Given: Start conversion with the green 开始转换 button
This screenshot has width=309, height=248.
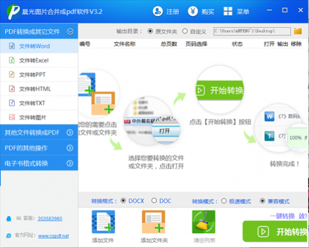Looking at the screenshot, I should click(275, 231).
